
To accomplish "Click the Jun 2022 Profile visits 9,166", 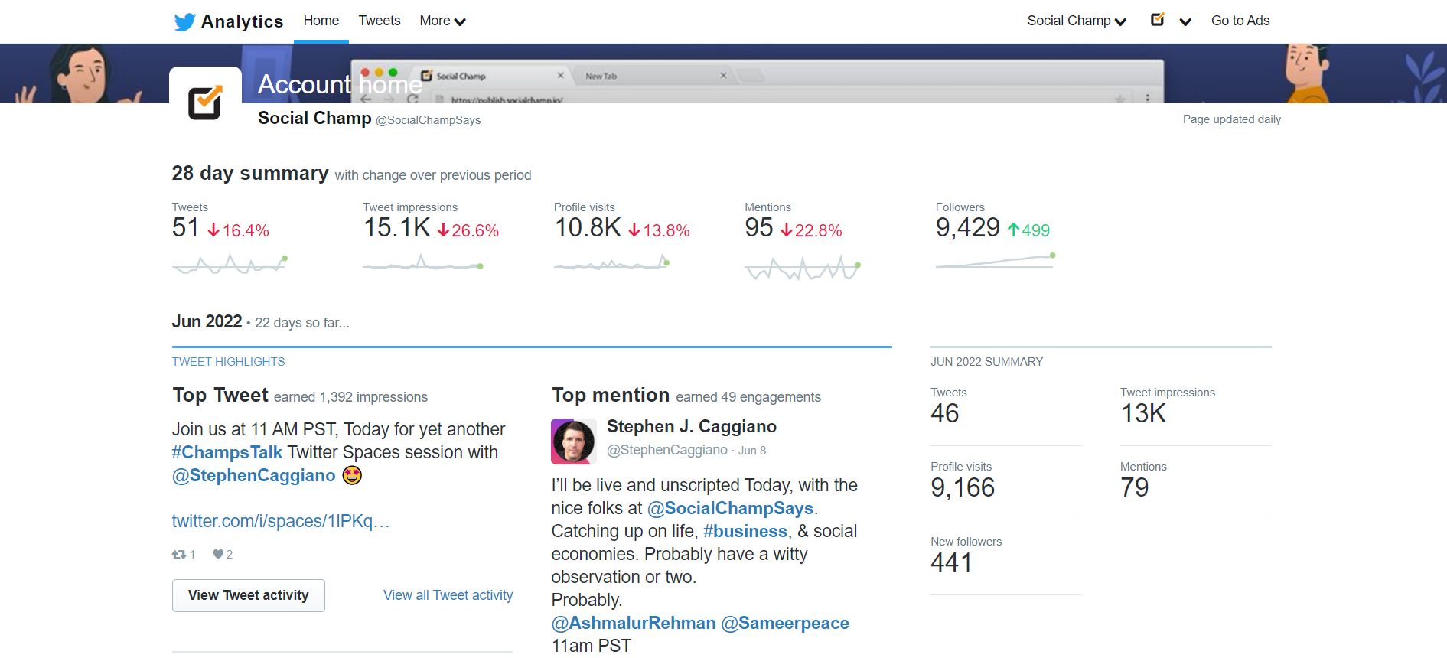I will pyautogui.click(x=963, y=487).
